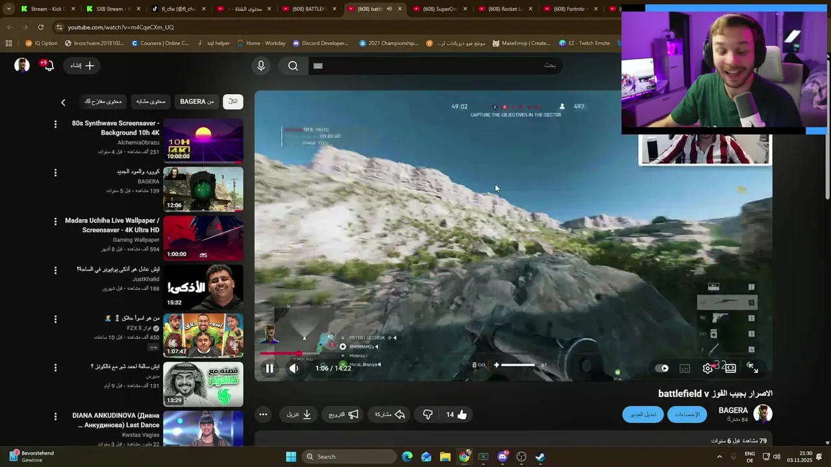The width and height of the screenshot is (831, 467).
Task: Open File Explorer from taskbar
Action: pyautogui.click(x=445, y=457)
